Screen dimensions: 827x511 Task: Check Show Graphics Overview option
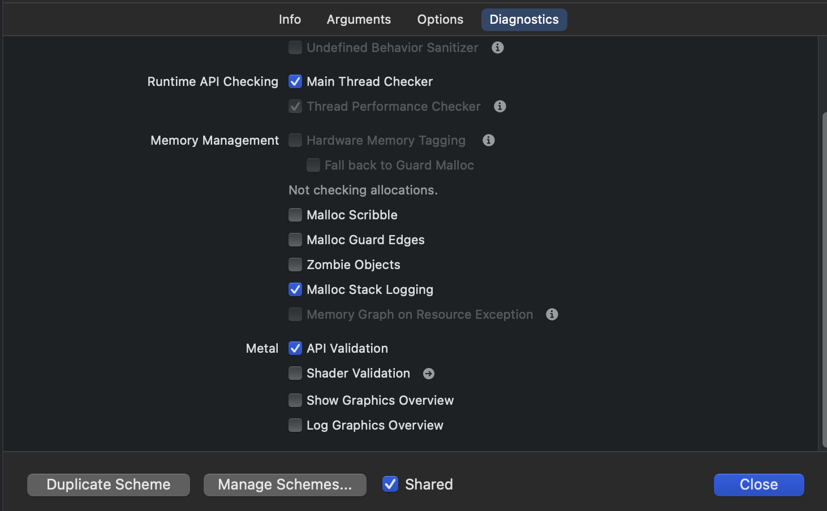(x=295, y=400)
